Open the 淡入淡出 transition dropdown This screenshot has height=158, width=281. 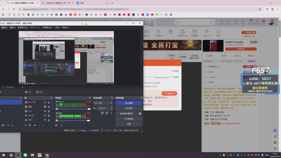click(103, 103)
